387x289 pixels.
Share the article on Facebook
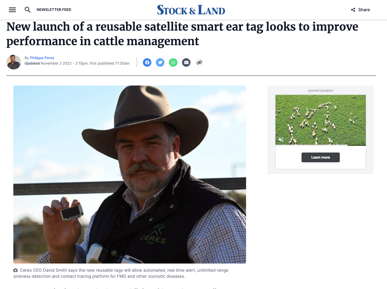point(147,62)
